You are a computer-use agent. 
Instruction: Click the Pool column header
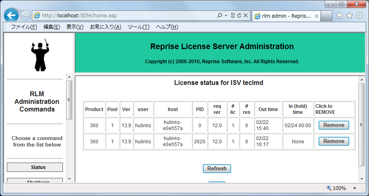click(x=112, y=109)
